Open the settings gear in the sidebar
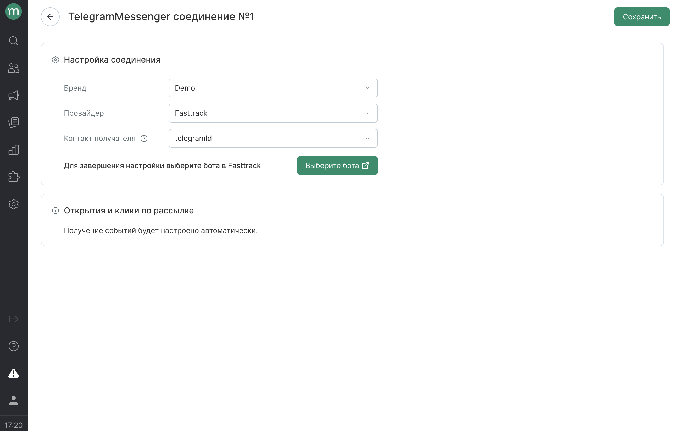The height and width of the screenshot is (431, 679). pyautogui.click(x=14, y=204)
